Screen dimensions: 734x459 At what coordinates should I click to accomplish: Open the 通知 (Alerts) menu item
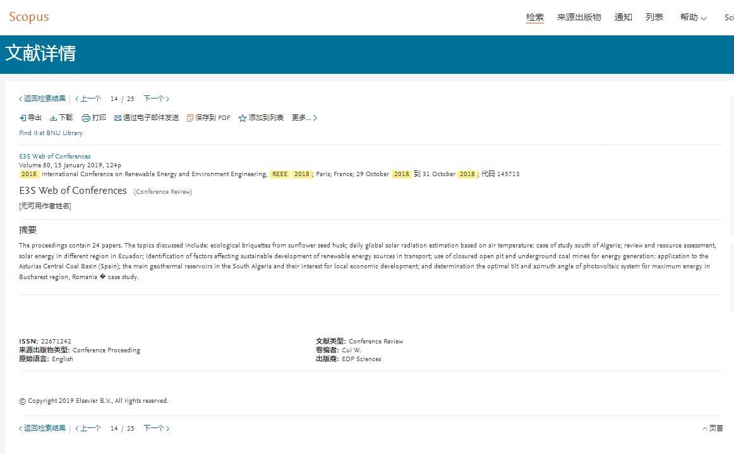623,18
